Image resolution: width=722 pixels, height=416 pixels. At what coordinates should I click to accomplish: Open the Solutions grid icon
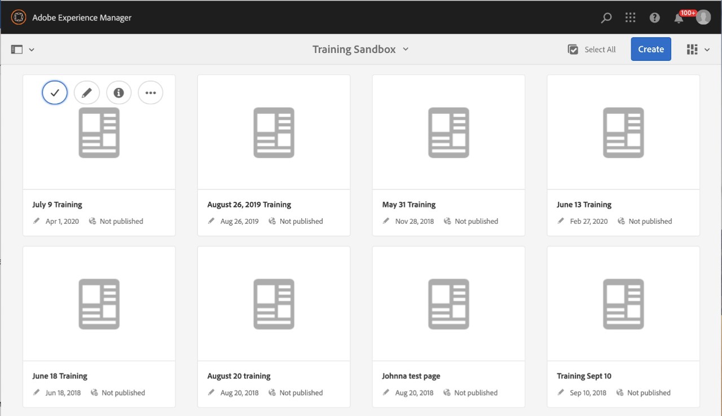pyautogui.click(x=631, y=18)
